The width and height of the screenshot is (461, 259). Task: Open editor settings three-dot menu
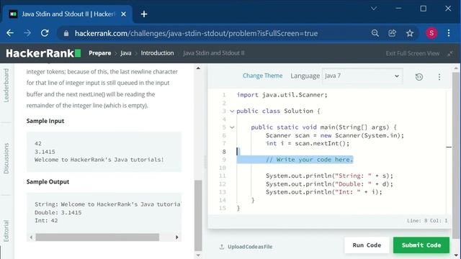439,77
